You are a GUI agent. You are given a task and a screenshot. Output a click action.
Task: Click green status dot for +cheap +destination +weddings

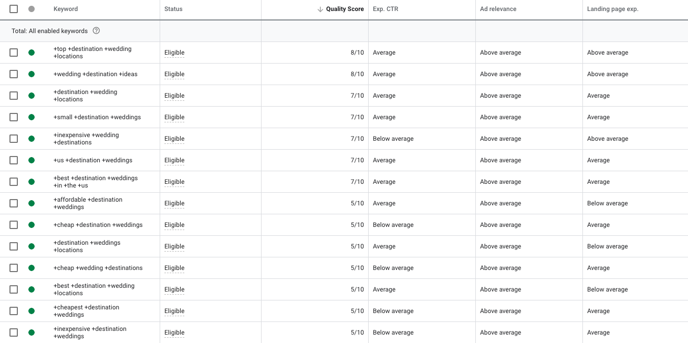coord(32,225)
